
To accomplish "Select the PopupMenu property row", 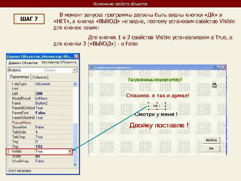I will pyautogui.click(x=40, y=123).
